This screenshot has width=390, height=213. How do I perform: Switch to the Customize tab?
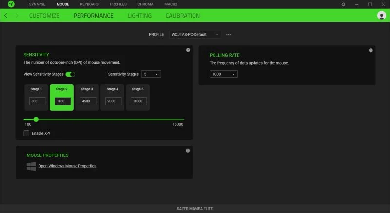click(x=44, y=16)
